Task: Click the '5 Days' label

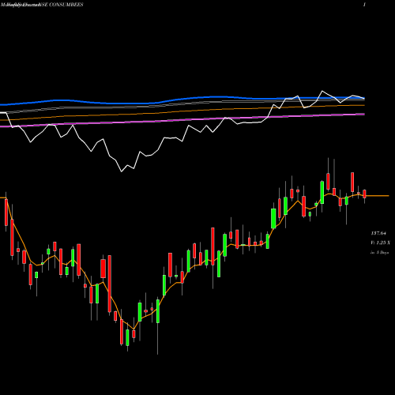Action: point(382,253)
